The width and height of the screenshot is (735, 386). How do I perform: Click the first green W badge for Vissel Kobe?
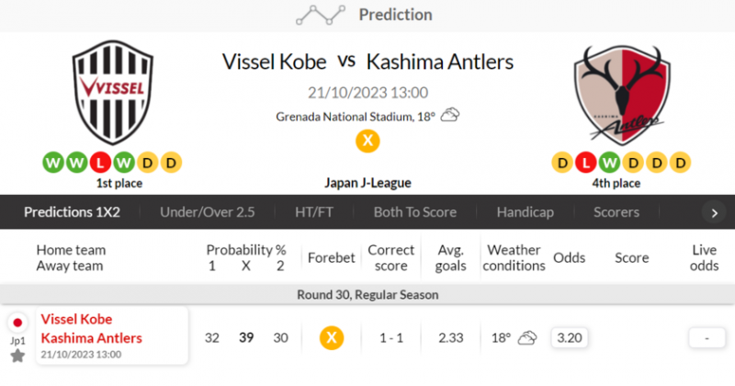pyautogui.click(x=51, y=164)
